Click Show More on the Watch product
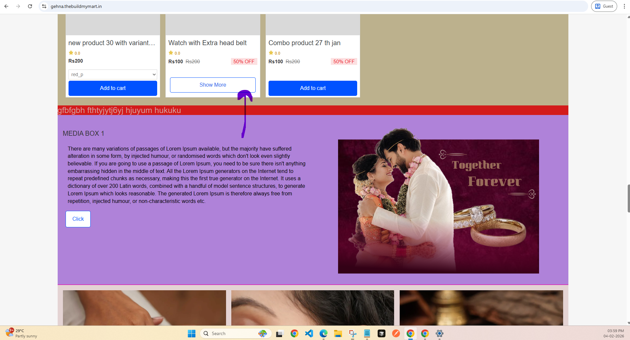The height and width of the screenshot is (340, 630). (x=213, y=85)
